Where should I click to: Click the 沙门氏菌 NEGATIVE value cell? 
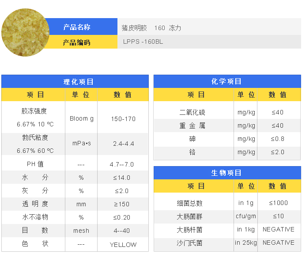click(278, 243)
